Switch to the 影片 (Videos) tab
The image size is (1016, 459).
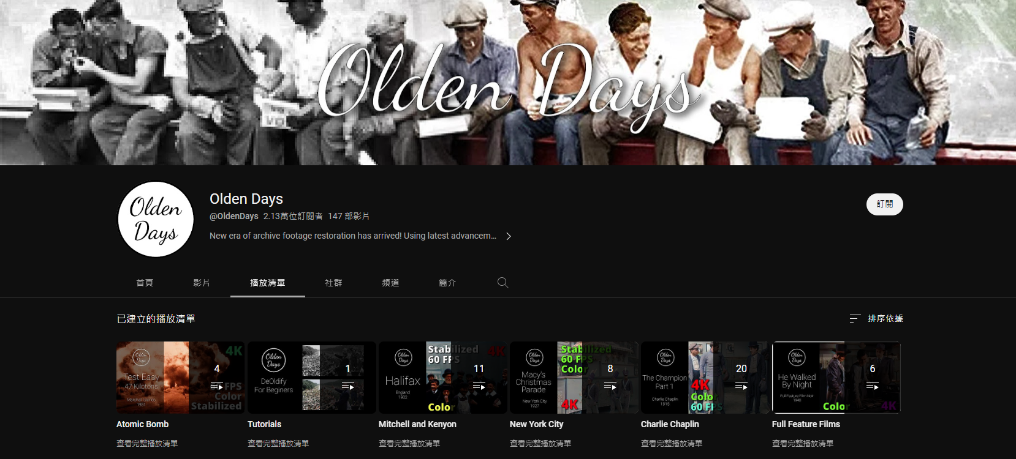[x=202, y=283]
